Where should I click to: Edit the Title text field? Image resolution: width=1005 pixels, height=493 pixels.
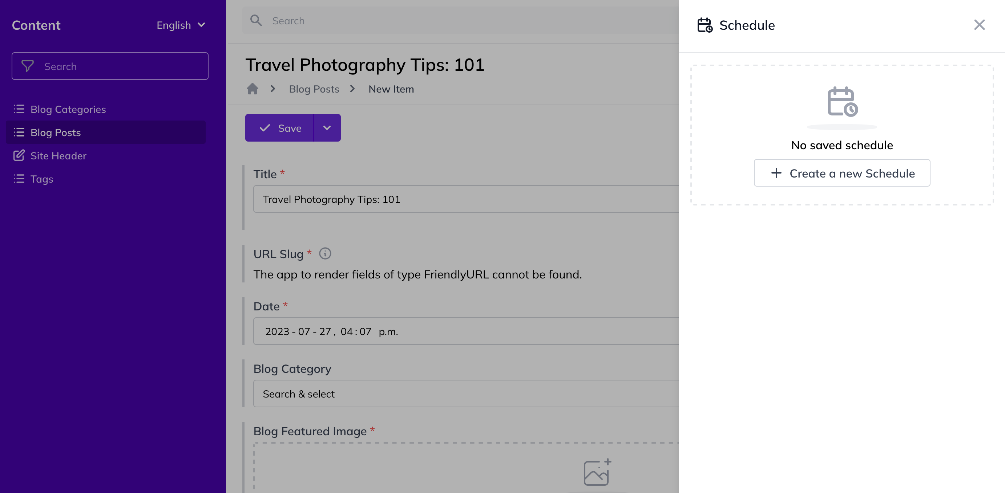pyautogui.click(x=466, y=199)
